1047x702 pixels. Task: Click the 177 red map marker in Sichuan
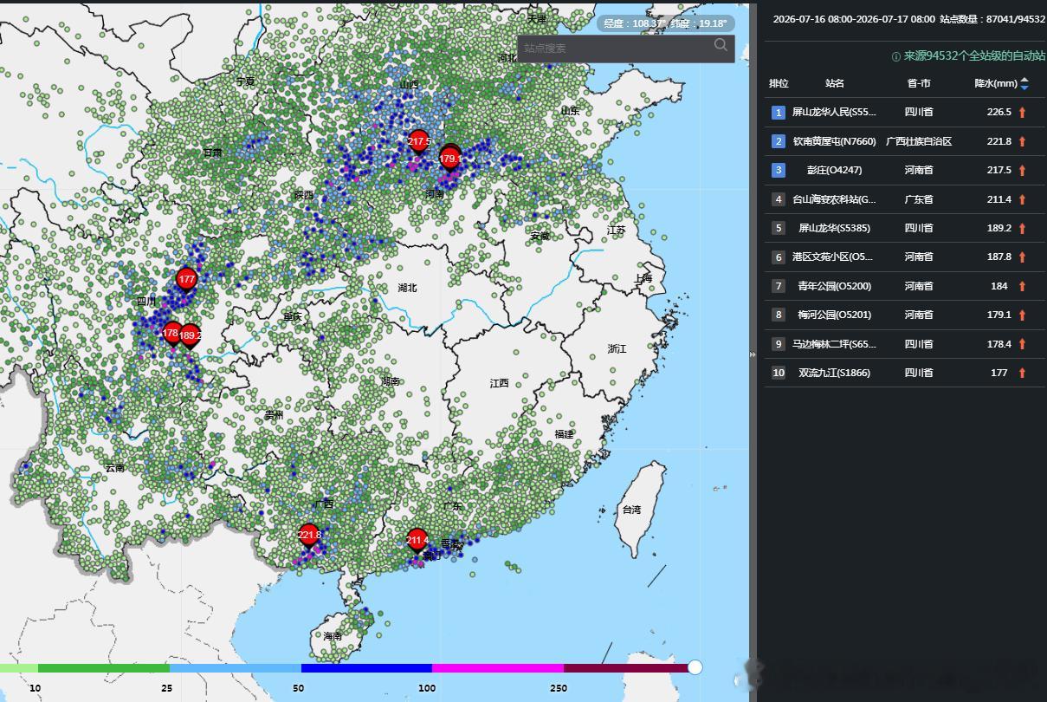click(x=186, y=280)
